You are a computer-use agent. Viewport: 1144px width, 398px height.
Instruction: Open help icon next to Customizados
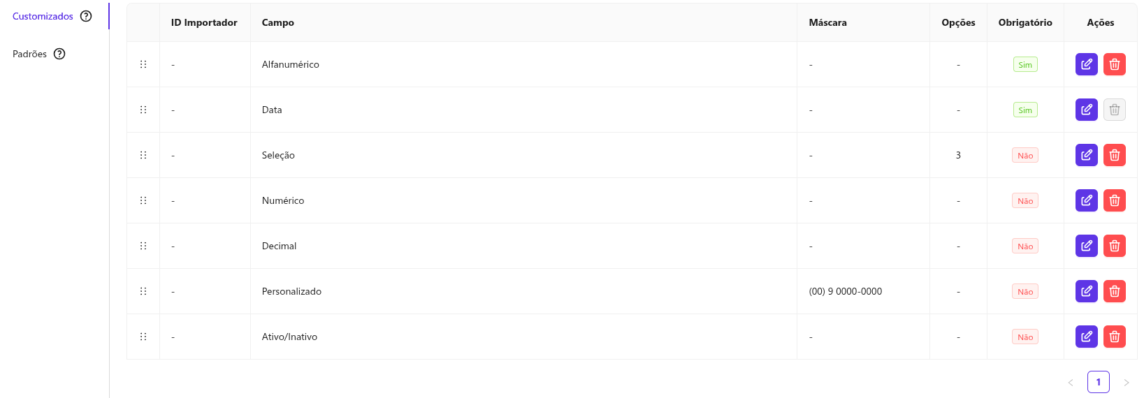point(86,16)
